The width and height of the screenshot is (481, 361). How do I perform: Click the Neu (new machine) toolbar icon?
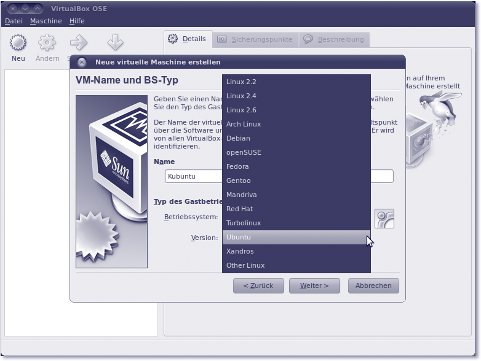pyautogui.click(x=18, y=43)
